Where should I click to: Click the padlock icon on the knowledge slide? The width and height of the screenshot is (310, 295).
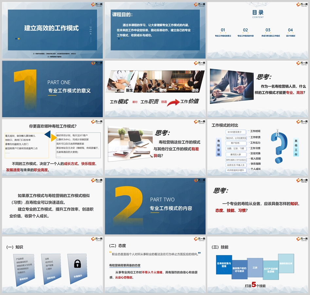click(x=77, y=264)
